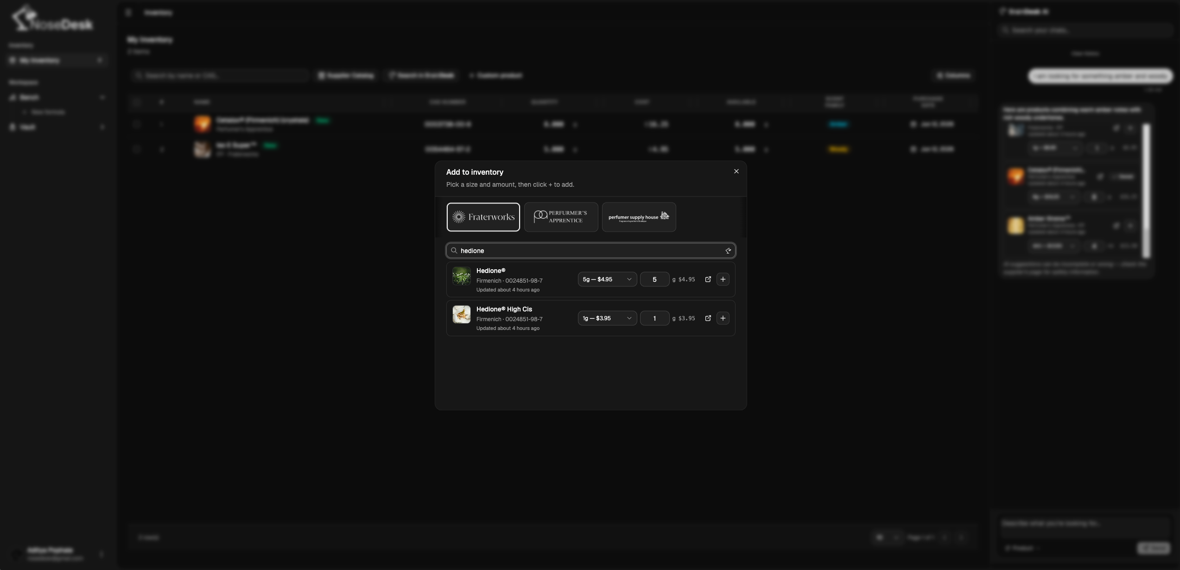Click first inventory row orange thumbnail
Image resolution: width=1180 pixels, height=570 pixels.
[x=203, y=124]
